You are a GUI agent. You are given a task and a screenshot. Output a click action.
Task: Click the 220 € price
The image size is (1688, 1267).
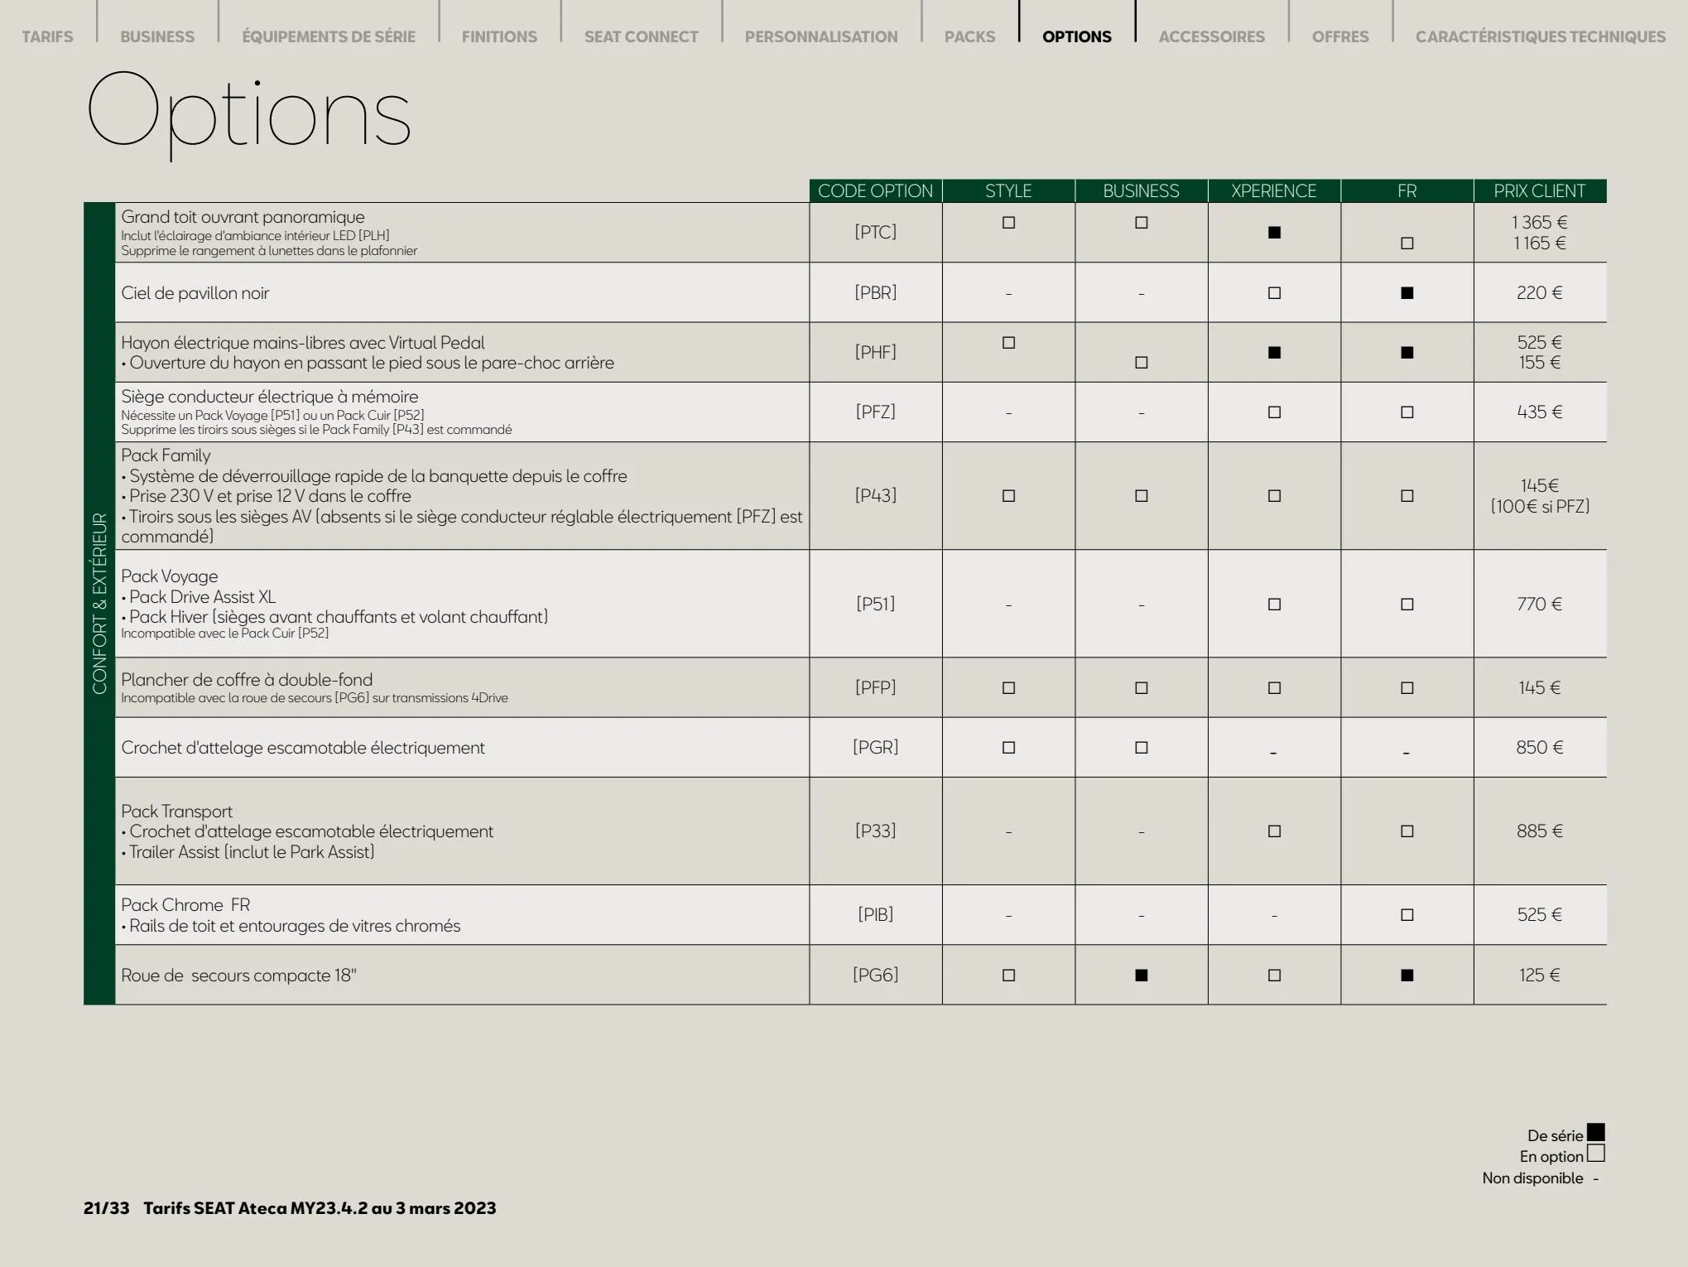tap(1540, 293)
